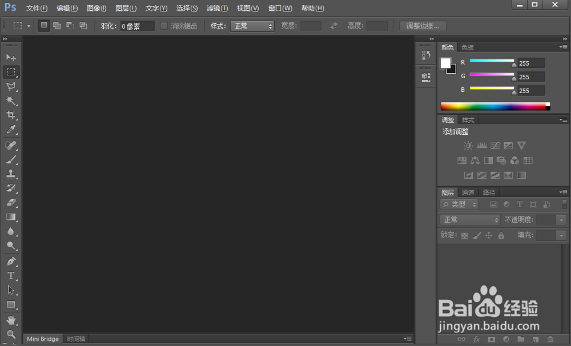The image size is (571, 346).
Task: Open the Adjustments panel flyout menu
Action: pos(563,120)
